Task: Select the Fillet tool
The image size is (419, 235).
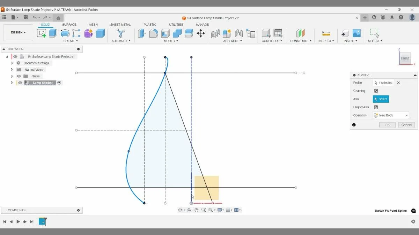Action: pyautogui.click(x=154, y=33)
